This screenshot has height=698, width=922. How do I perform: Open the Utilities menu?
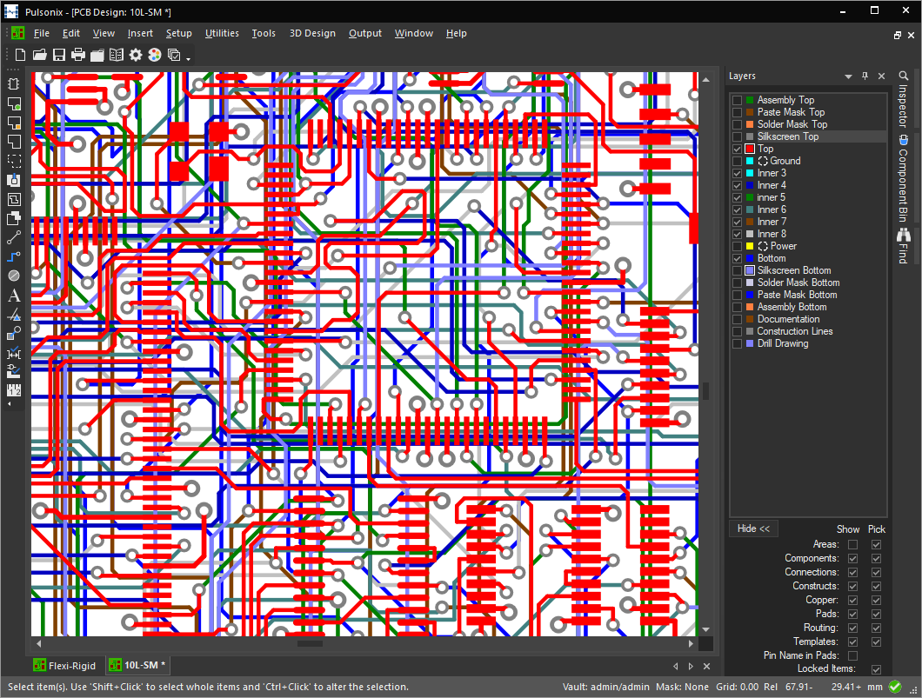coord(222,34)
